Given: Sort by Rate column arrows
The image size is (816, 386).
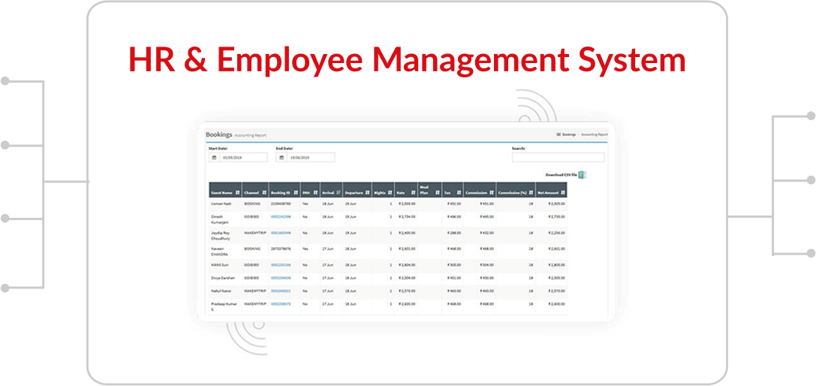Looking at the screenshot, I should pyautogui.click(x=413, y=193).
